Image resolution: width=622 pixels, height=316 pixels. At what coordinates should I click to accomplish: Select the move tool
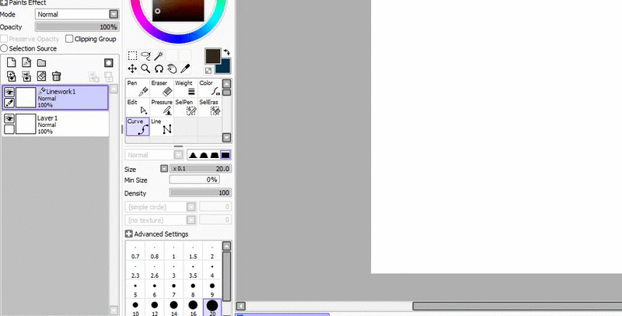click(132, 68)
